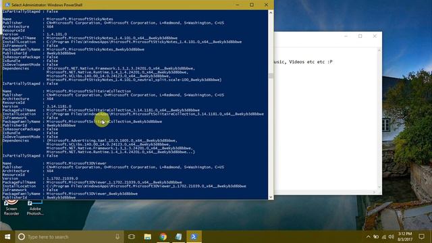Click PowerShell scrollbar down arrow

[271, 197]
